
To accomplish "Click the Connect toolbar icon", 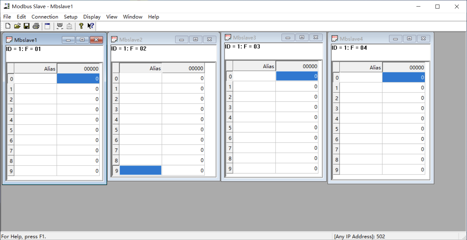I will click(x=60, y=26).
